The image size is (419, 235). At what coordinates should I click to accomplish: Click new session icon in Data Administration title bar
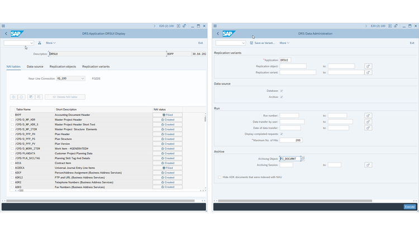[390, 26]
